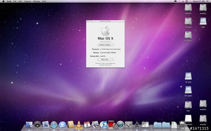The height and width of the screenshot is (131, 211).
Task: Click the menu bar clock Wed 6:57 AM
Action: (199, 1)
